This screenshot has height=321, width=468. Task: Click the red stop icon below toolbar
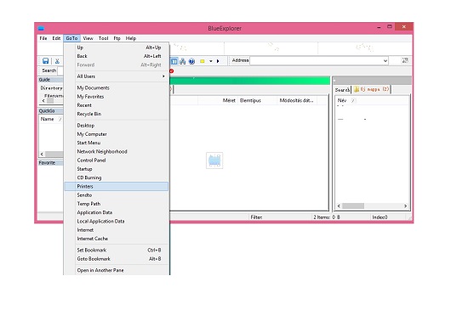(171, 70)
